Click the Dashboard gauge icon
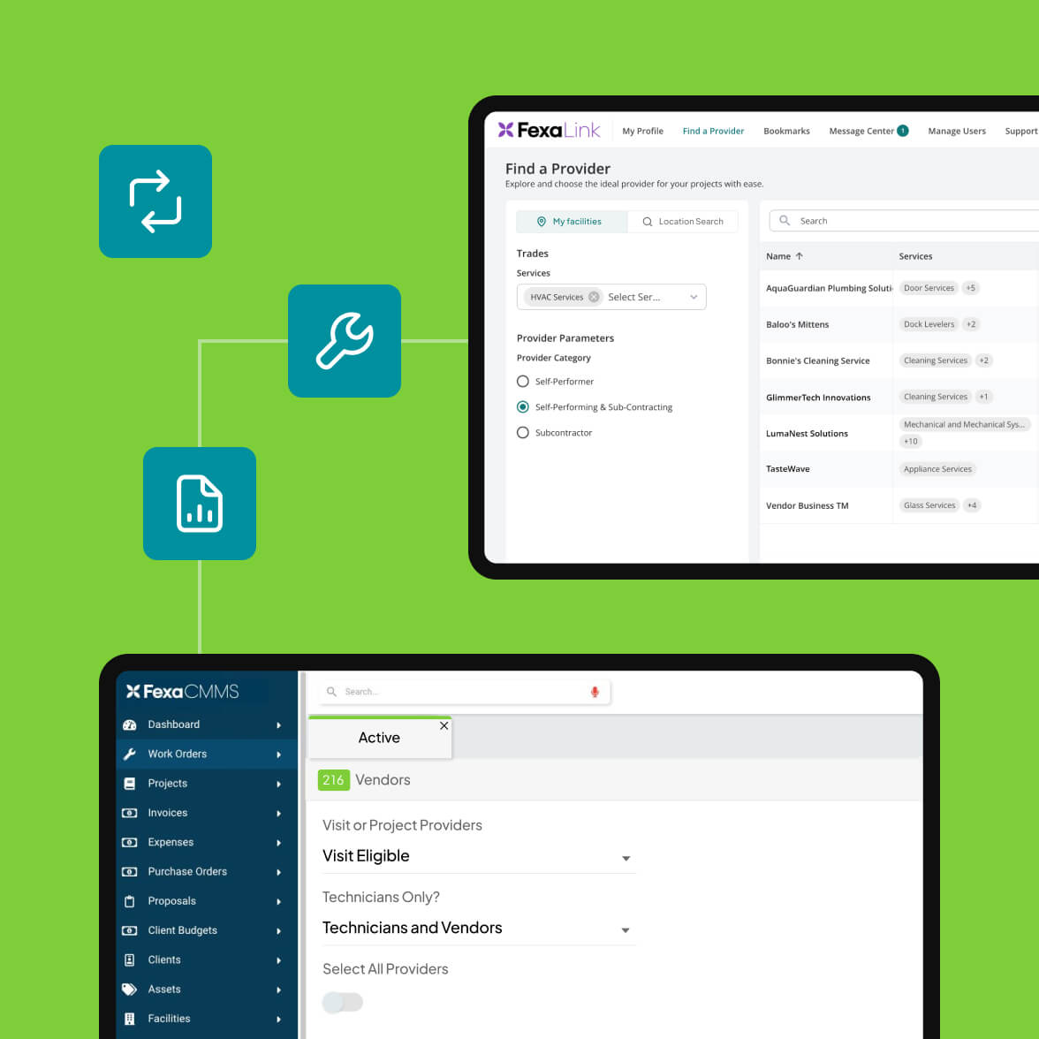 [130, 724]
